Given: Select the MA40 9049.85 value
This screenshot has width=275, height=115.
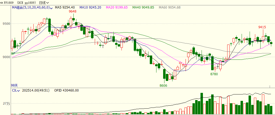Looking at the screenshot, I should pos(143,7).
